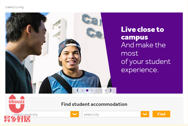Image resolution: width=188 pixels, height=126 pixels.
Task: Click the hero photo of two students
Action: 58,53
